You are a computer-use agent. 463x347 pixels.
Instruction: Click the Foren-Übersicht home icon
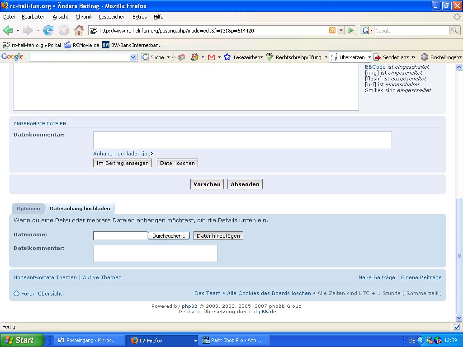[17, 294]
